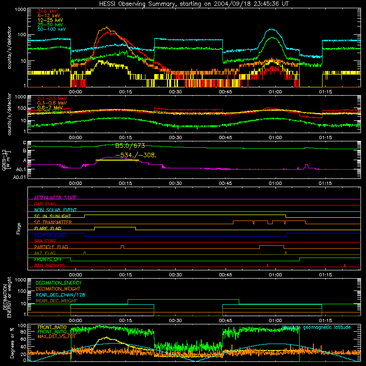The width and height of the screenshot is (366, 366).
Task: Click the FRONT_RATIO_1225 legend label
Action: (59, 332)
